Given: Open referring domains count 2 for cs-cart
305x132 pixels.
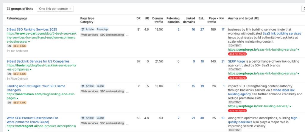Looking at the screenshot, I should pyautogui.click(x=179, y=29).
